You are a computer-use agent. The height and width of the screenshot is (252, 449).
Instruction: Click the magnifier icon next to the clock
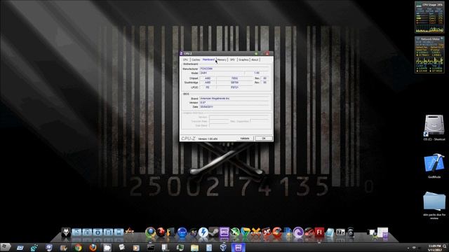[445, 246]
